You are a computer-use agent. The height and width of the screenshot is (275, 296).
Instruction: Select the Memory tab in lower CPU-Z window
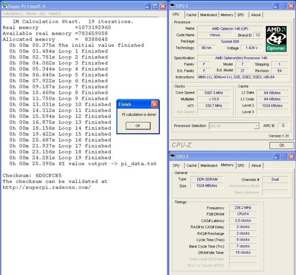coord(227,165)
